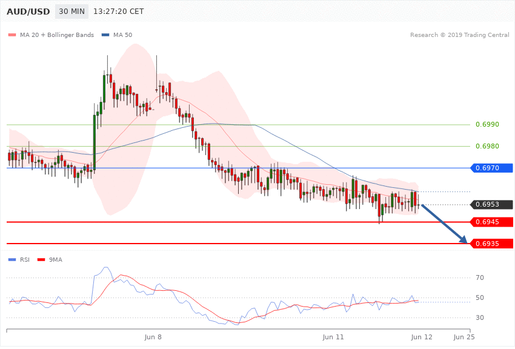Viewport: 515px width, 349px height.
Task: Click the black 0.6953 current price tag
Action: click(x=492, y=205)
